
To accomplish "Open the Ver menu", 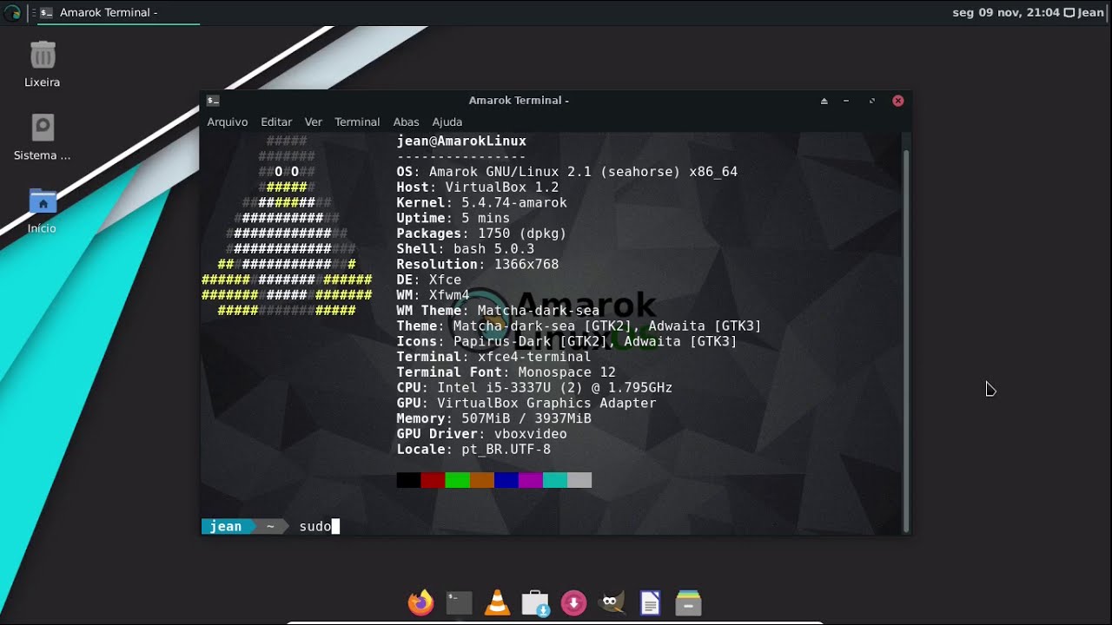I will (314, 122).
